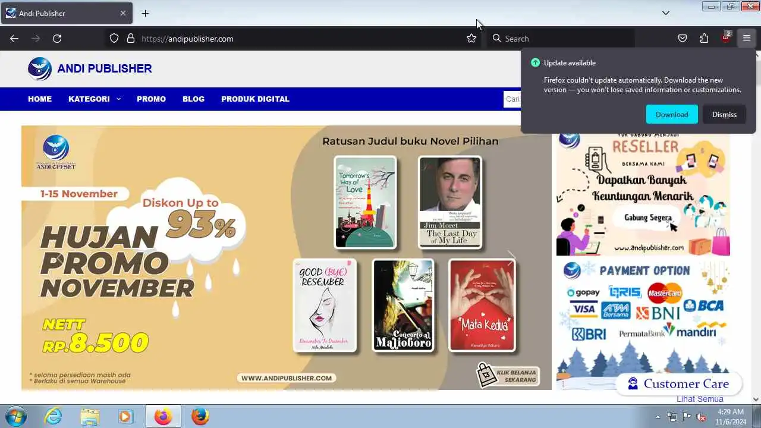Open the Customer Care chat button
Image resolution: width=761 pixels, height=428 pixels.
point(679,383)
